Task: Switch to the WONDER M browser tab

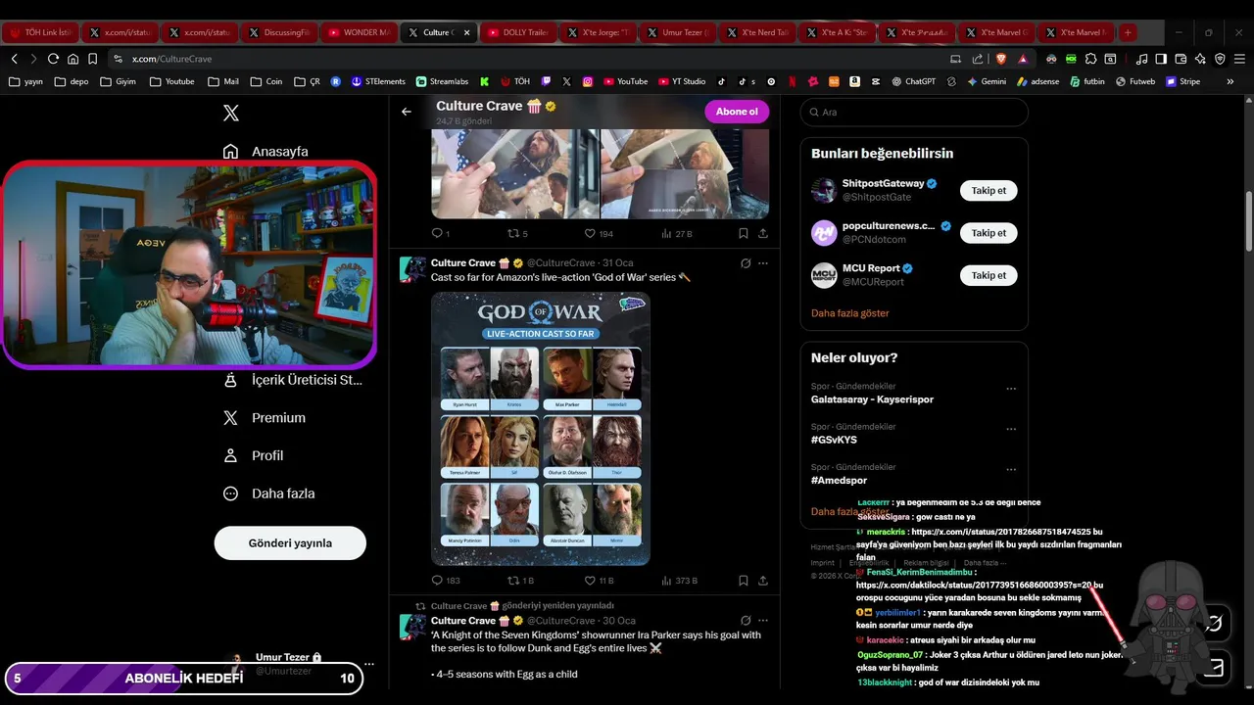Action: (359, 32)
